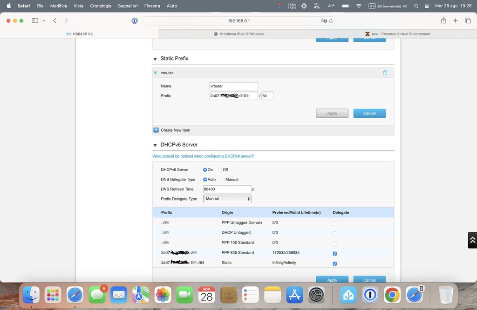
Task: Click the Safari Share icon
Action: pyautogui.click(x=443, y=20)
